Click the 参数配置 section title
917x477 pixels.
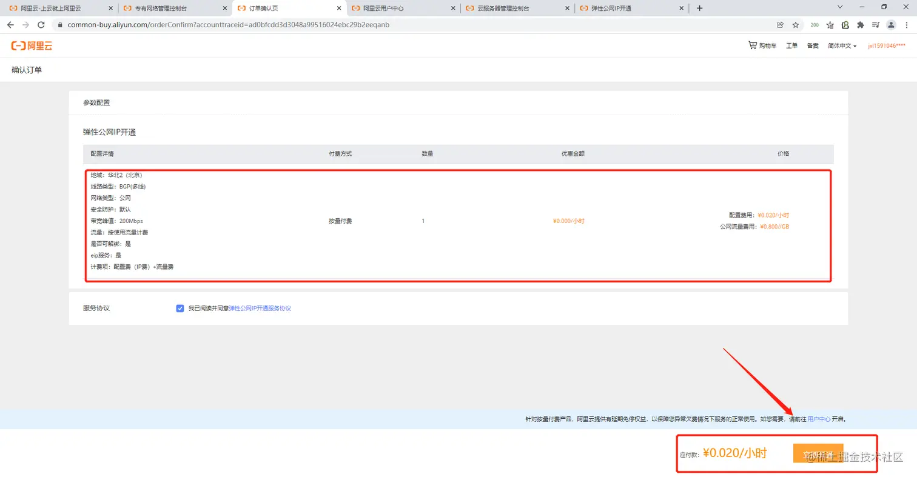[96, 103]
